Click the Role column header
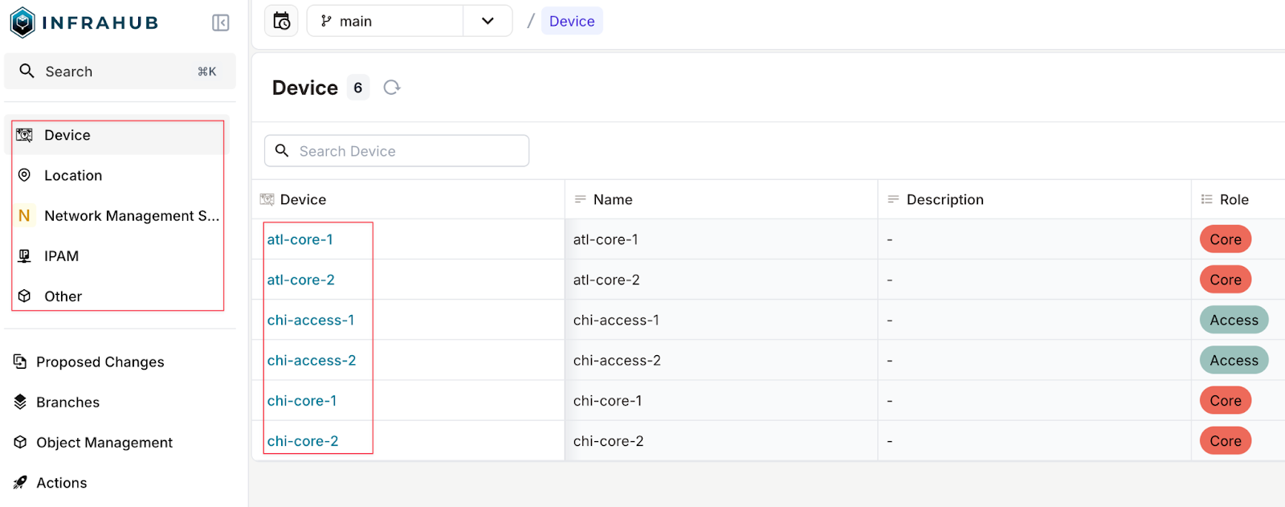Screen dimensions: 1285x507 pyautogui.click(x=1238, y=199)
